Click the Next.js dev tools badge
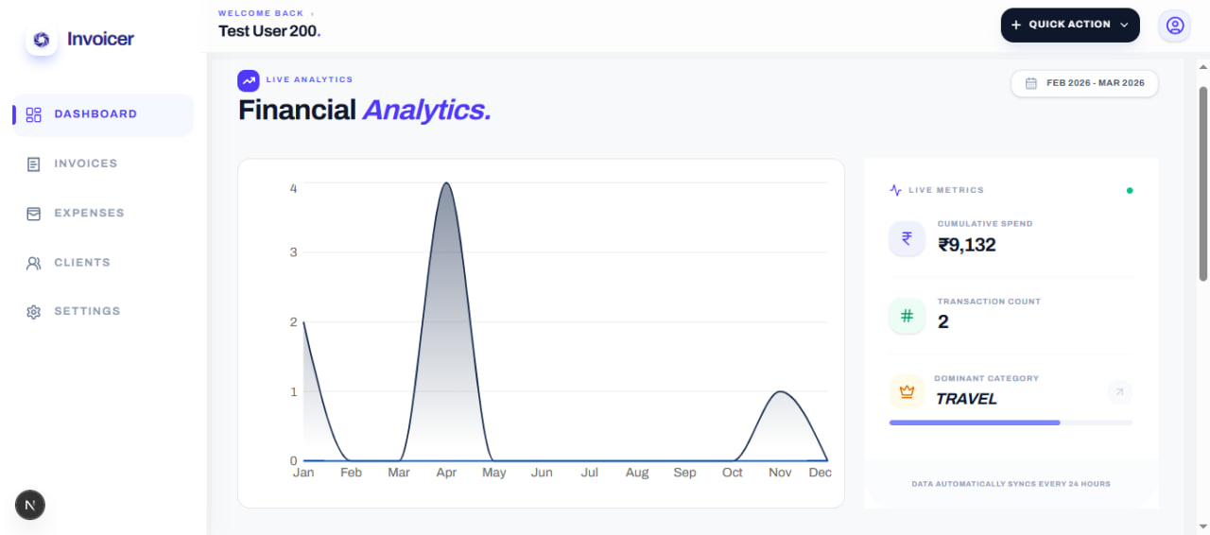 coord(30,505)
